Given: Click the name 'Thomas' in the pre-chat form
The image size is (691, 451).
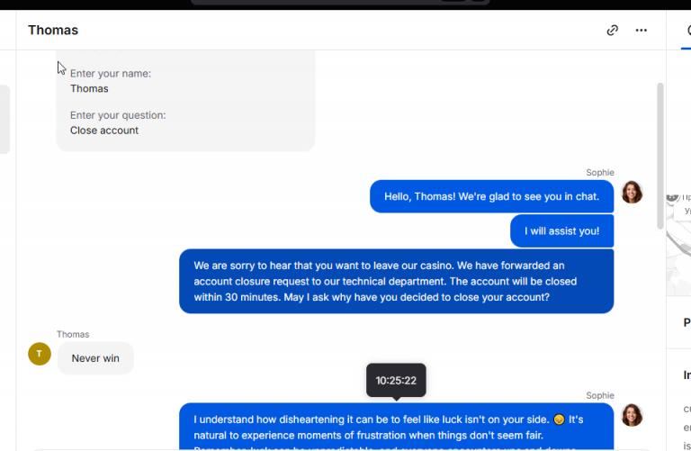Looking at the screenshot, I should coord(89,88).
